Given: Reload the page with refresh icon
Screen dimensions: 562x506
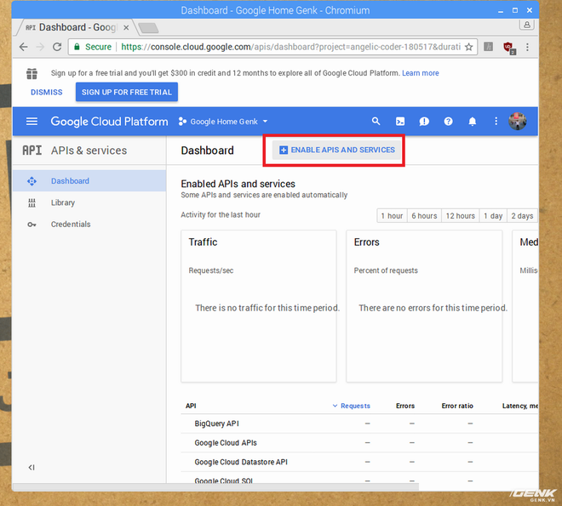Looking at the screenshot, I should pos(57,47).
